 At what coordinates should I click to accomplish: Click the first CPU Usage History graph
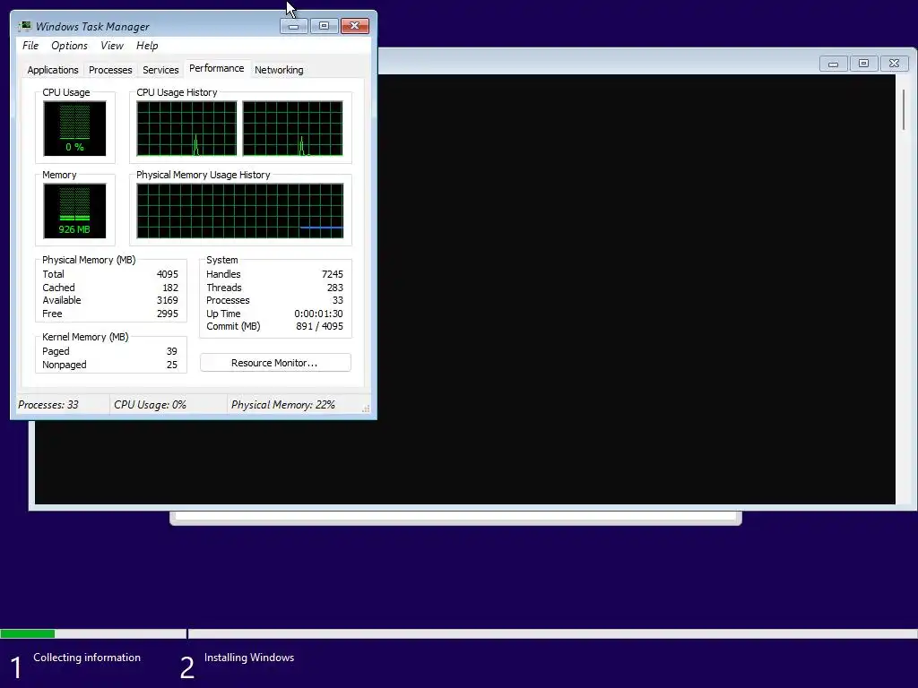186,128
